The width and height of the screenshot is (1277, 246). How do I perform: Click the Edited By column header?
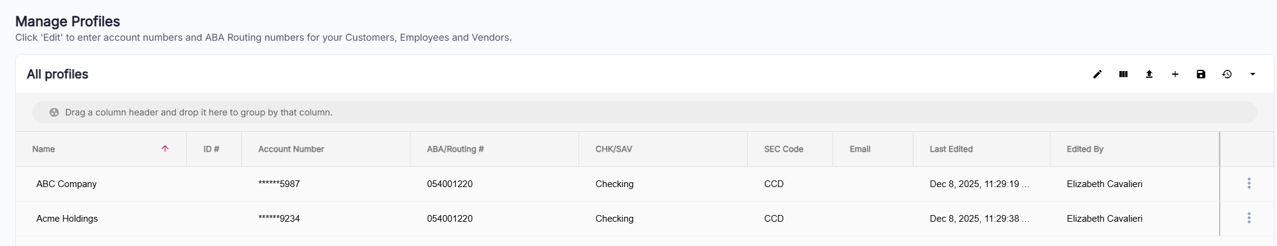1085,149
